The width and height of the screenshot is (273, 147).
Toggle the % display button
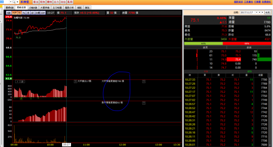coord(24,13)
